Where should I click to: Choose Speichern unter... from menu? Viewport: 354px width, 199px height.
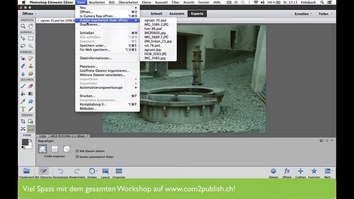(107, 45)
